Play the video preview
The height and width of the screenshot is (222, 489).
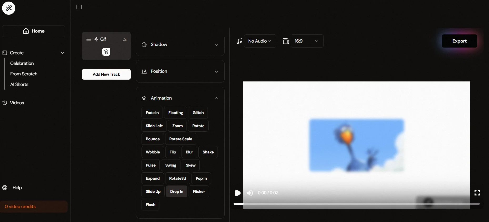238,193
